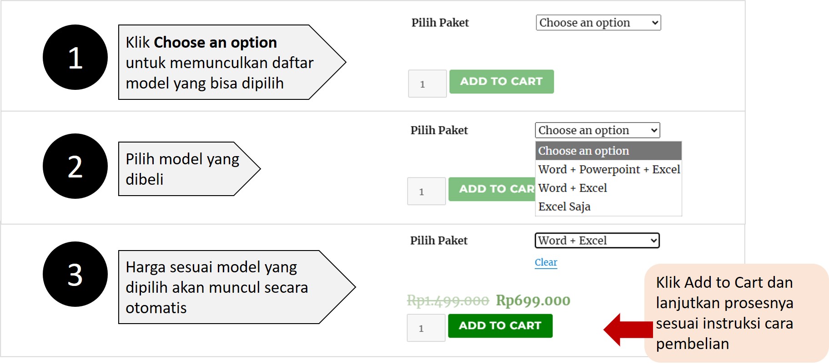Open the second Pilih Paket dropdown
The height and width of the screenshot is (364, 829).
(x=596, y=130)
